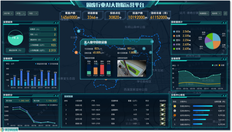The image size is (232, 132).
Task: Click the orange 金属 slice of pie chart
Action: (217, 44)
